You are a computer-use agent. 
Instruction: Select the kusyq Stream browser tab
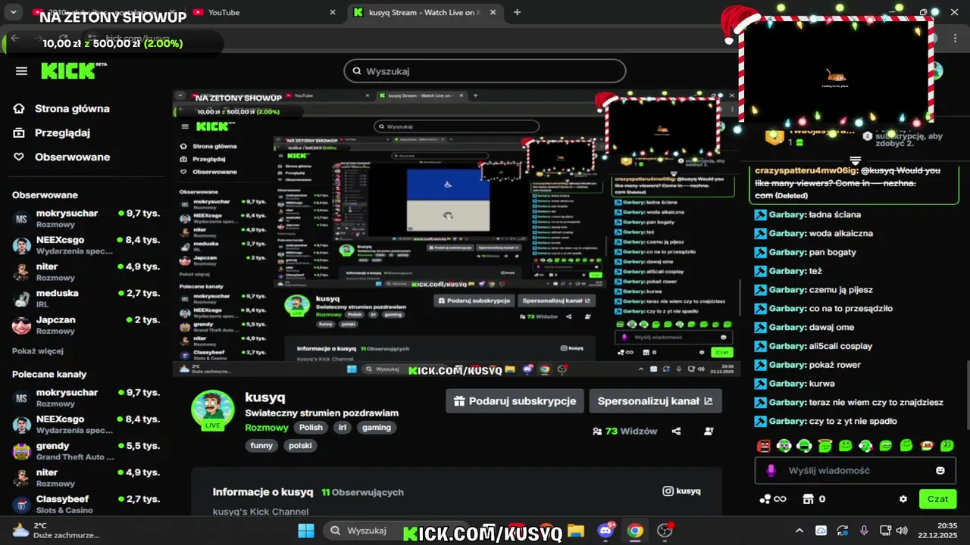[x=423, y=12]
